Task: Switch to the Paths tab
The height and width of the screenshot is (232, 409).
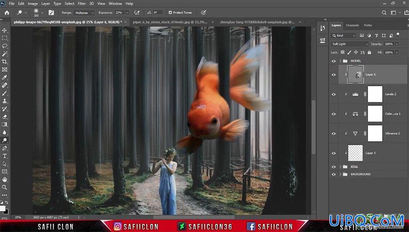Action: click(x=368, y=25)
